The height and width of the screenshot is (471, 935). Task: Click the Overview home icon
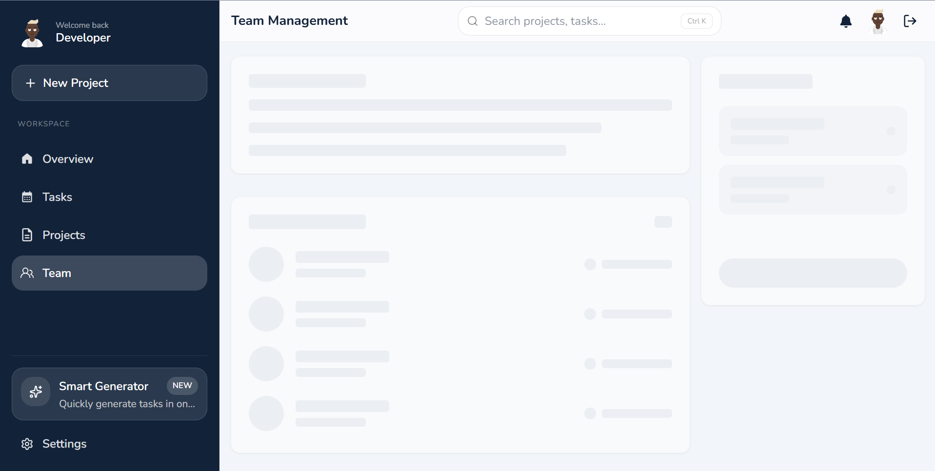pos(27,159)
